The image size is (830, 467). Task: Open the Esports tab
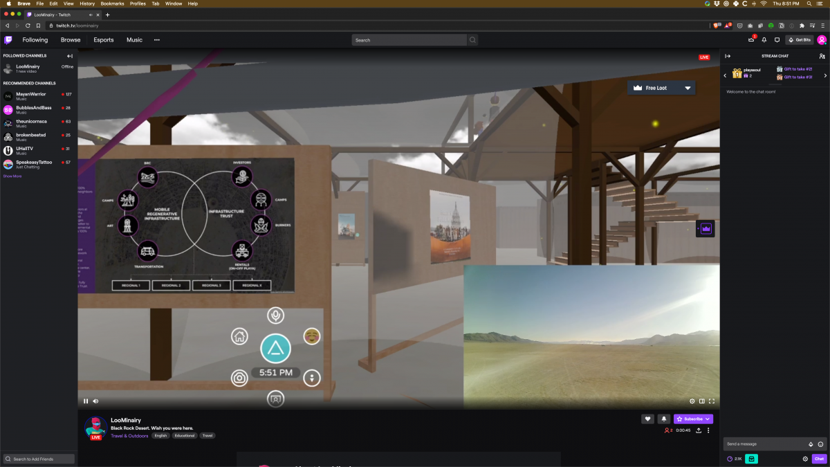pos(104,40)
